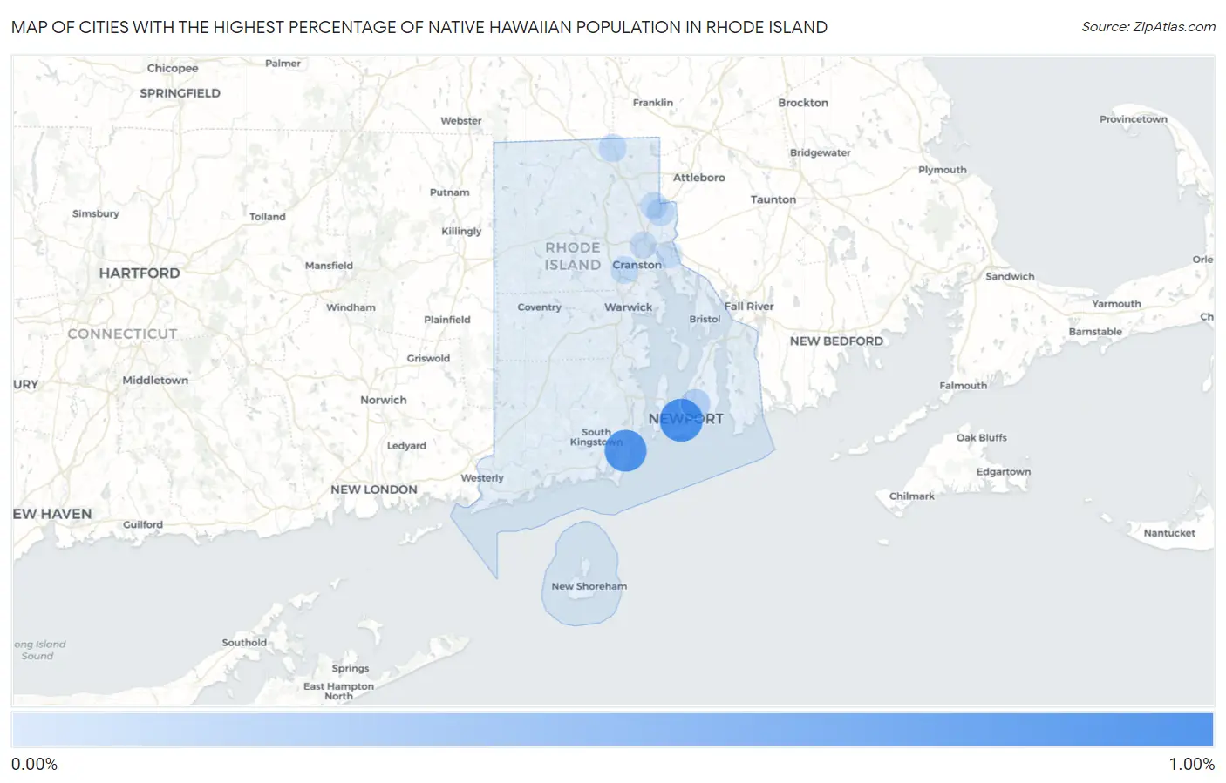Click the light bubble at Rhode Island's northern border
The image size is (1226, 783).
click(x=612, y=148)
